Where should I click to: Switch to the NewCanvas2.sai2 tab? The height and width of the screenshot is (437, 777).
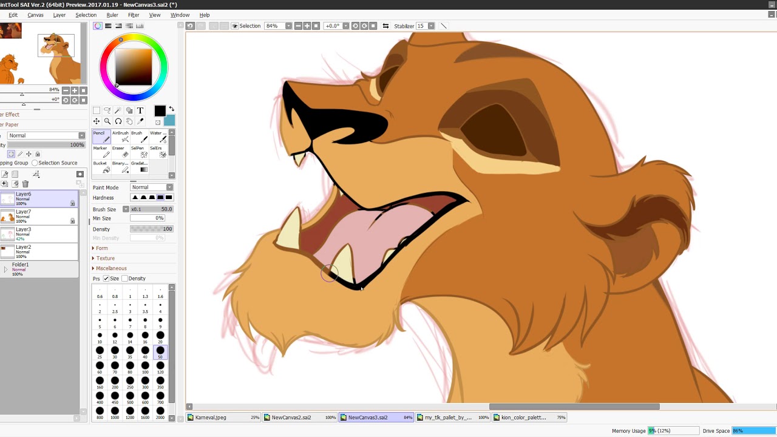[x=300, y=418]
